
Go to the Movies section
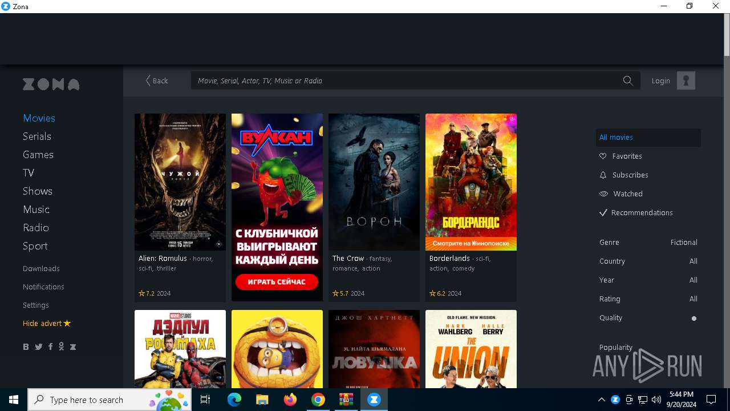pos(39,118)
